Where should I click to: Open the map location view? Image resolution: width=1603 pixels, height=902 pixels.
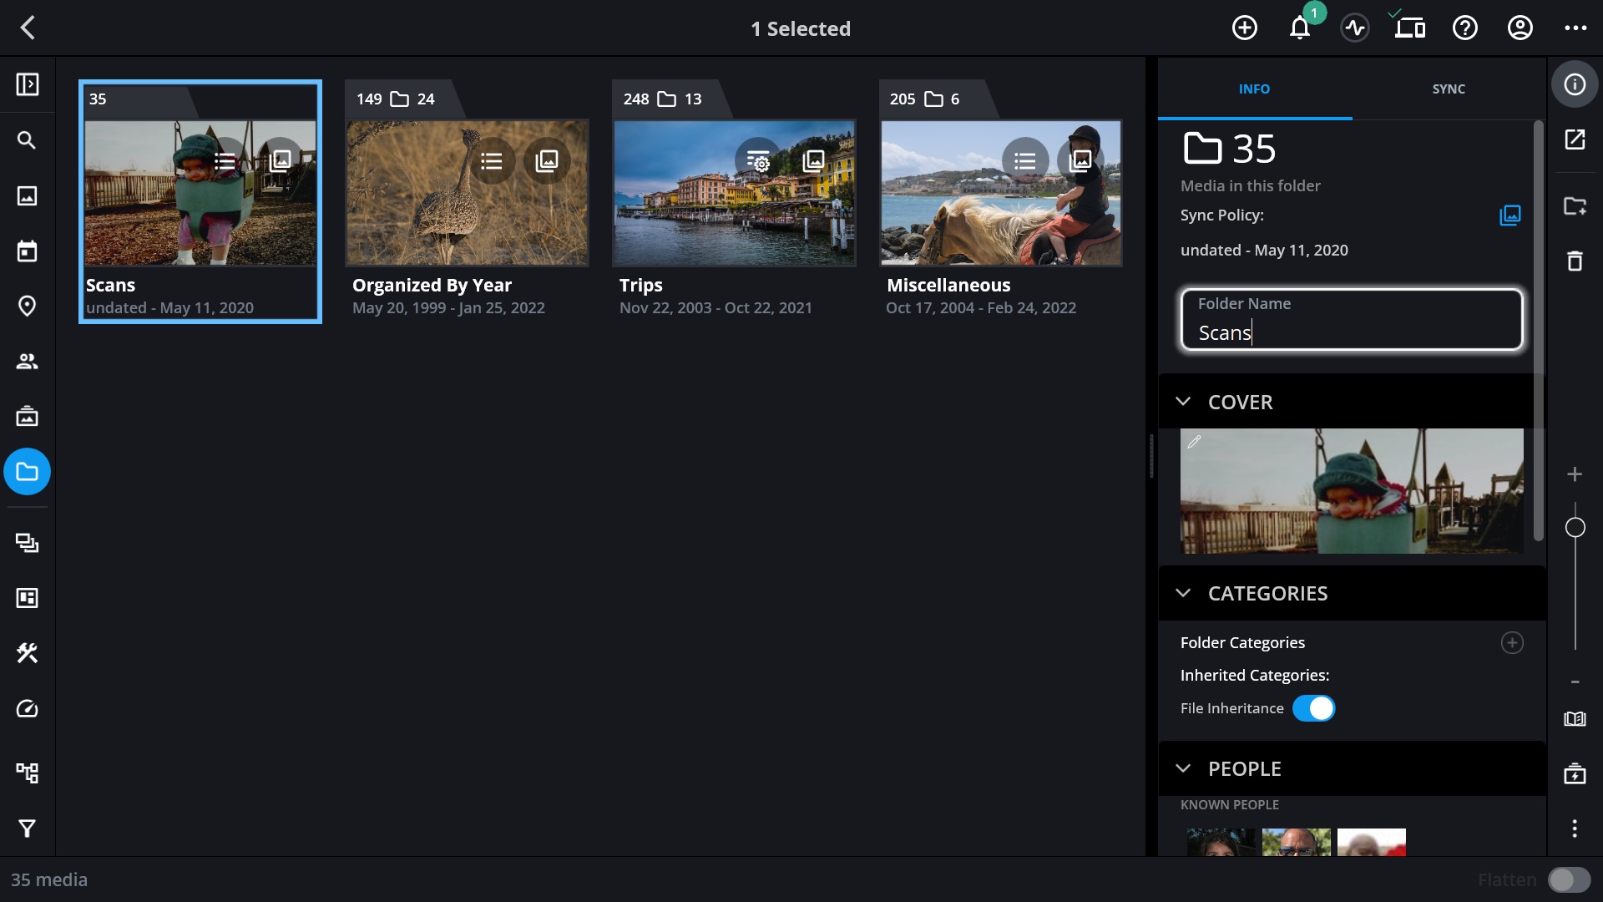coord(28,306)
